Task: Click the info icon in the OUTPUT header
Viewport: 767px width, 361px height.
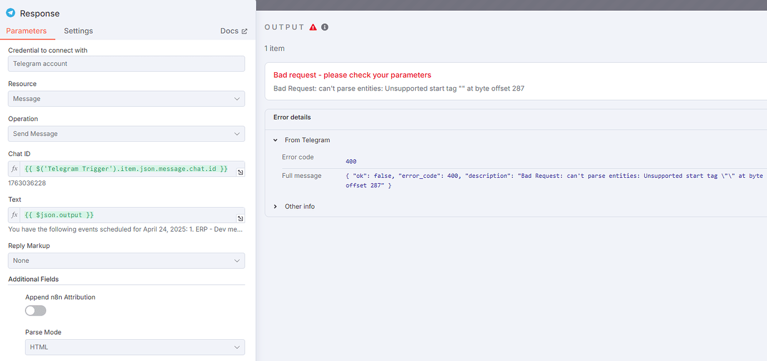Action: tap(325, 27)
